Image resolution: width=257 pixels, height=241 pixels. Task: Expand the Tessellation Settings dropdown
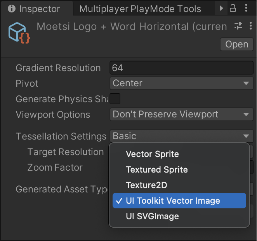pos(181,136)
